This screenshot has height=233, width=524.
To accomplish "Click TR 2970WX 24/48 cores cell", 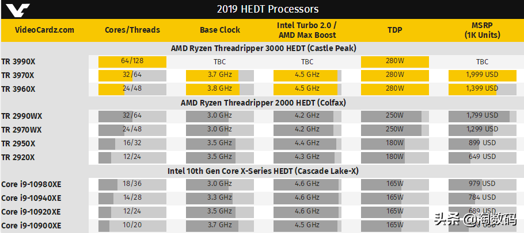I will tap(132, 130).
